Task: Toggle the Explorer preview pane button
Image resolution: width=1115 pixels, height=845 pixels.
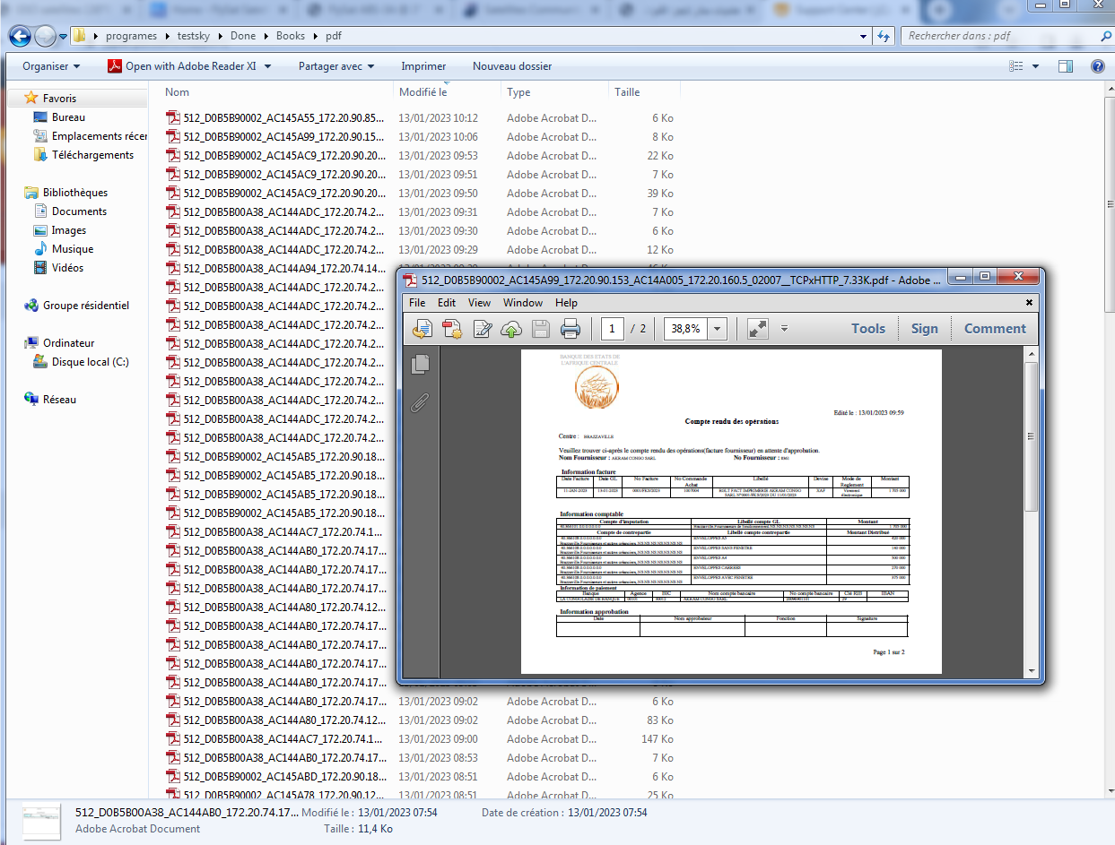Action: (1066, 66)
